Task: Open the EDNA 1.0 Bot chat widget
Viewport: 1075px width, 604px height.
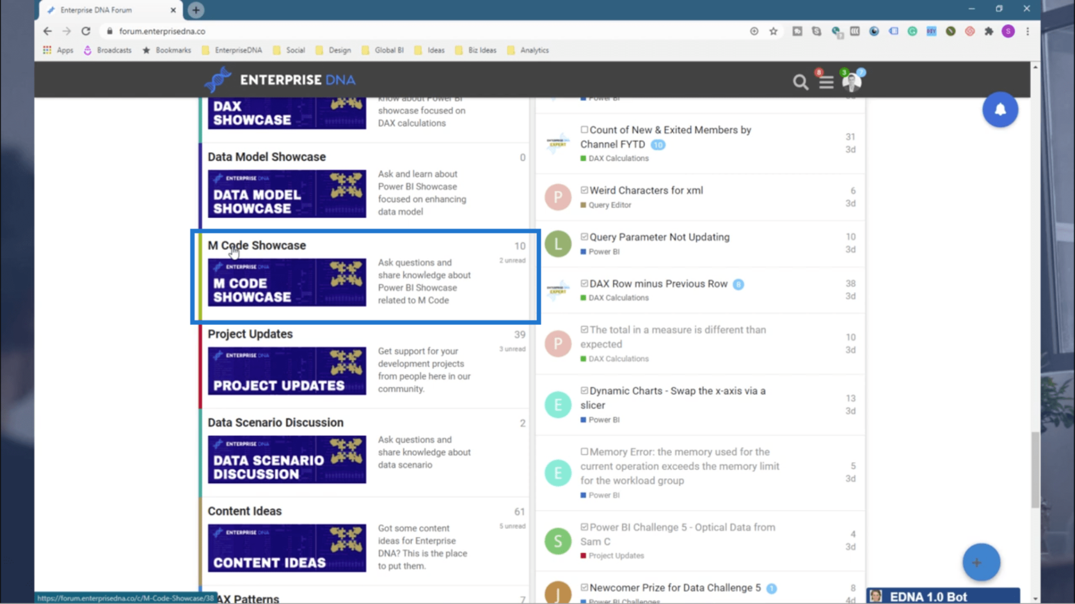Action: click(943, 596)
